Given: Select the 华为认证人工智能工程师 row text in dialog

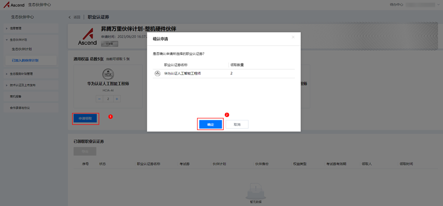Looking at the screenshot, I should click(x=182, y=73).
